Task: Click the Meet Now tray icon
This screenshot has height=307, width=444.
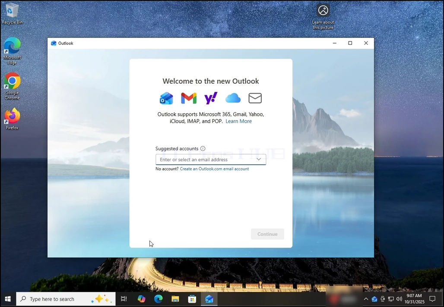Action: point(383,299)
